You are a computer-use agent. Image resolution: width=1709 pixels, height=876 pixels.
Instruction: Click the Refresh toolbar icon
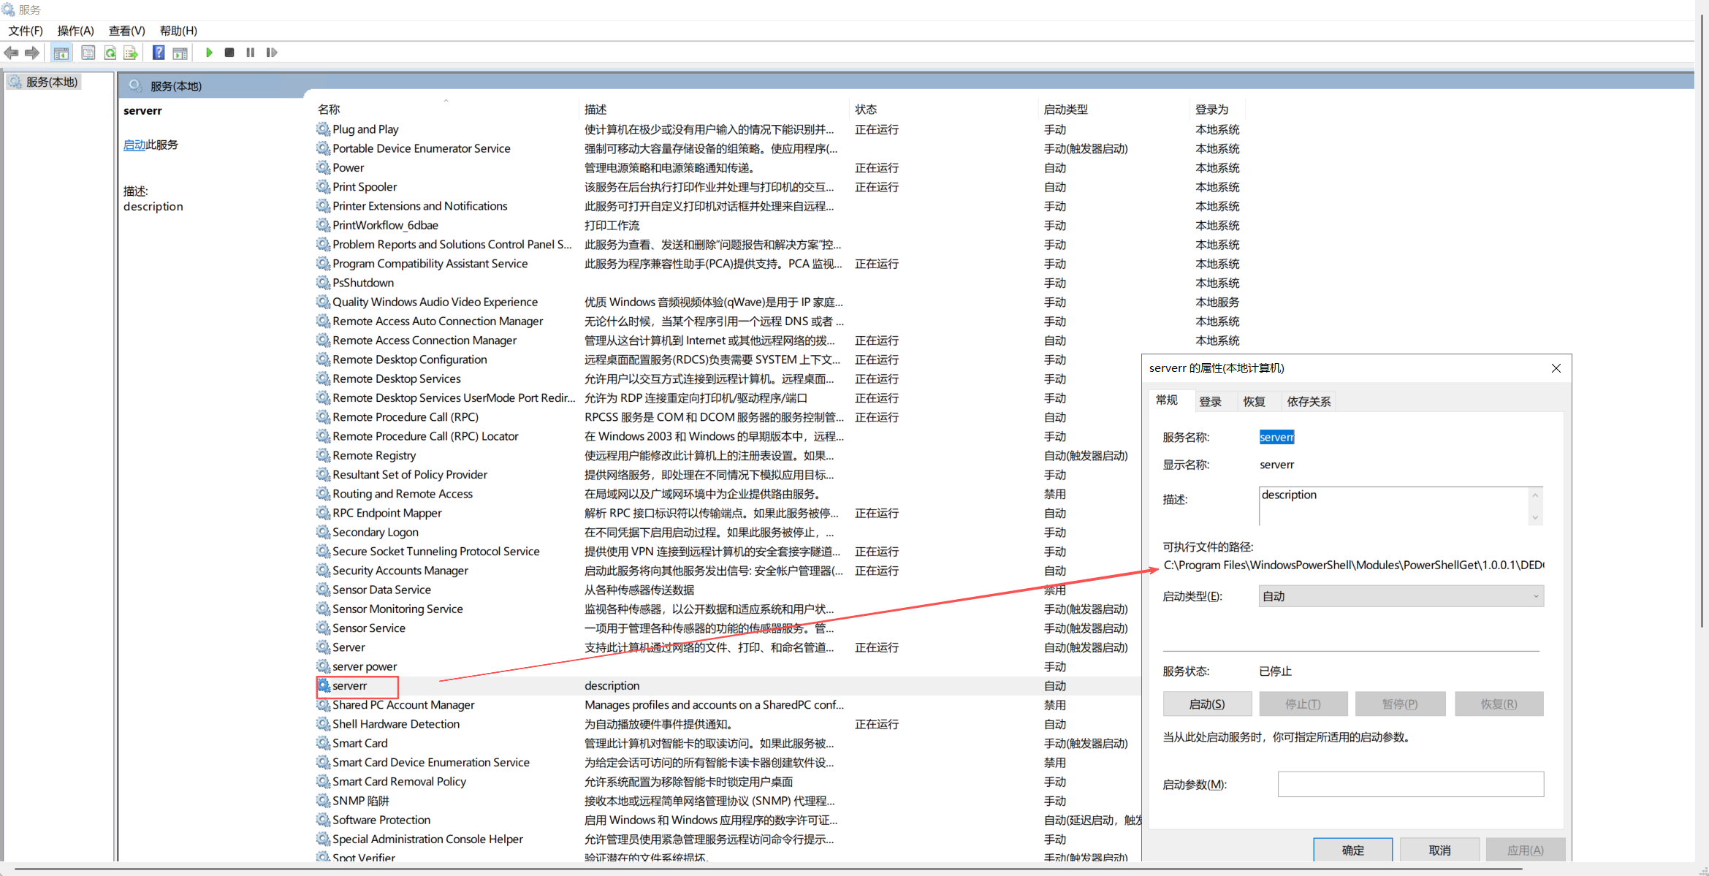pyautogui.click(x=110, y=53)
